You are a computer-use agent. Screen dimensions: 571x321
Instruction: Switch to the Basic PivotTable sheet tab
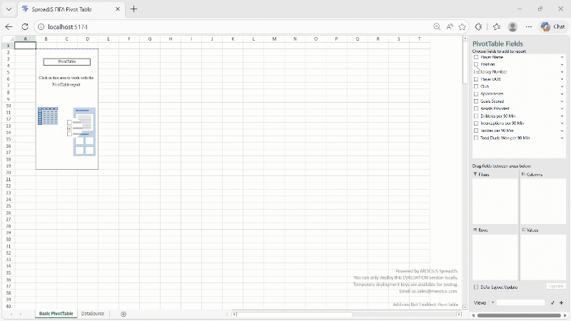pos(56,314)
